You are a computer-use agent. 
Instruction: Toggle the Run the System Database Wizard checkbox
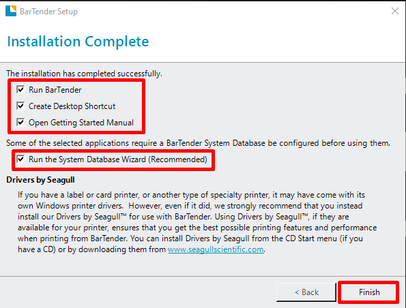pos(20,159)
